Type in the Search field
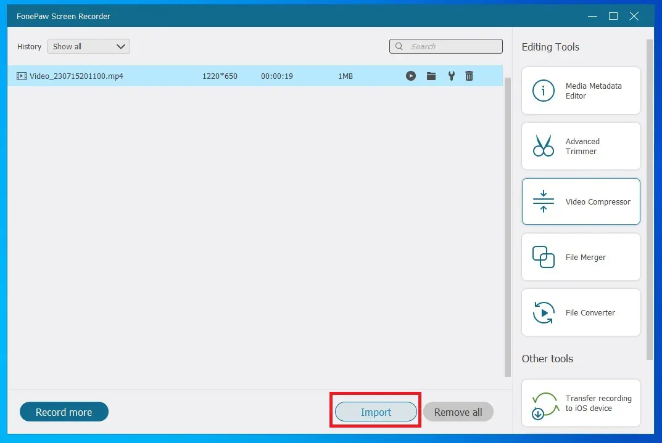662x443 pixels. pyautogui.click(x=446, y=46)
